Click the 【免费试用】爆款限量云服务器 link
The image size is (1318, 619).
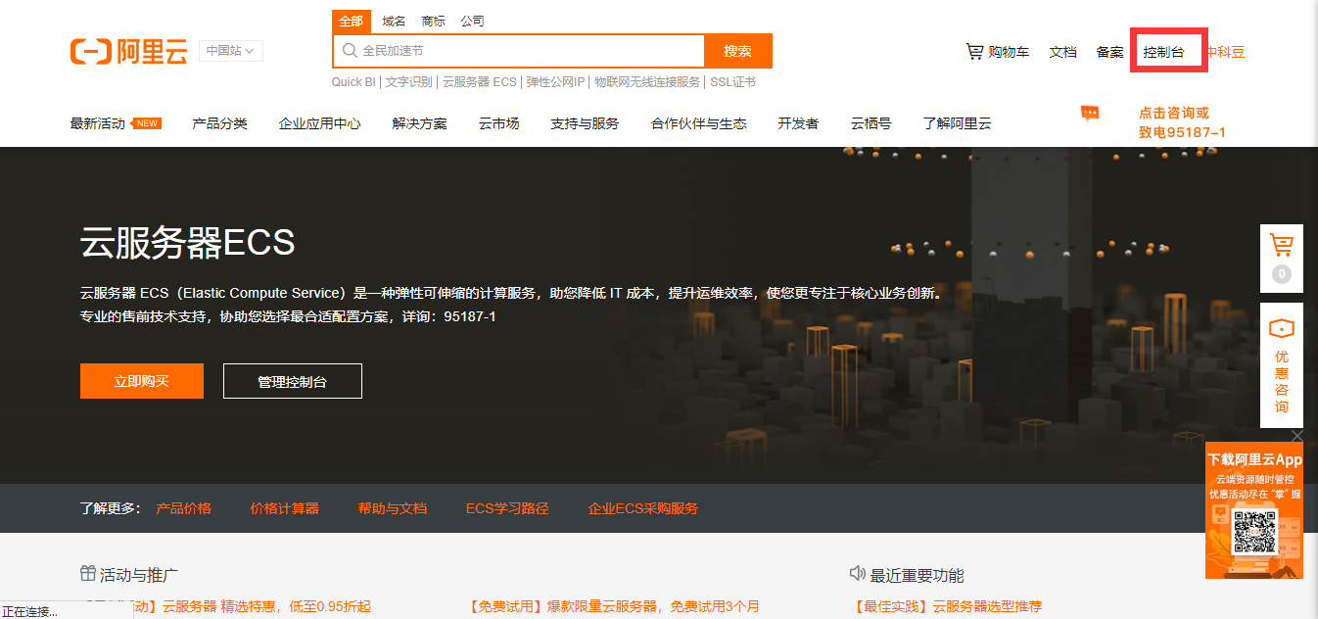pos(615,607)
